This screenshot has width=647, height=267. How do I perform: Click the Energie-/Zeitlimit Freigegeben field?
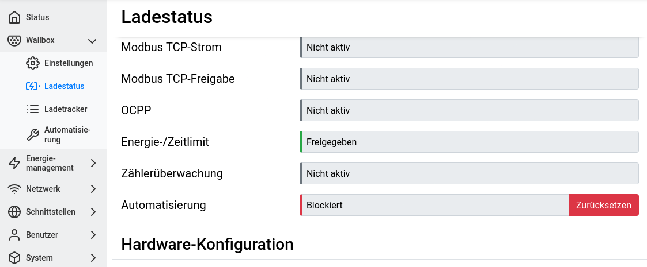point(469,142)
